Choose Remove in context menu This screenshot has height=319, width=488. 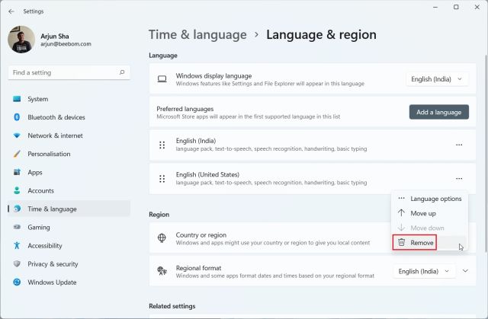[429, 243]
